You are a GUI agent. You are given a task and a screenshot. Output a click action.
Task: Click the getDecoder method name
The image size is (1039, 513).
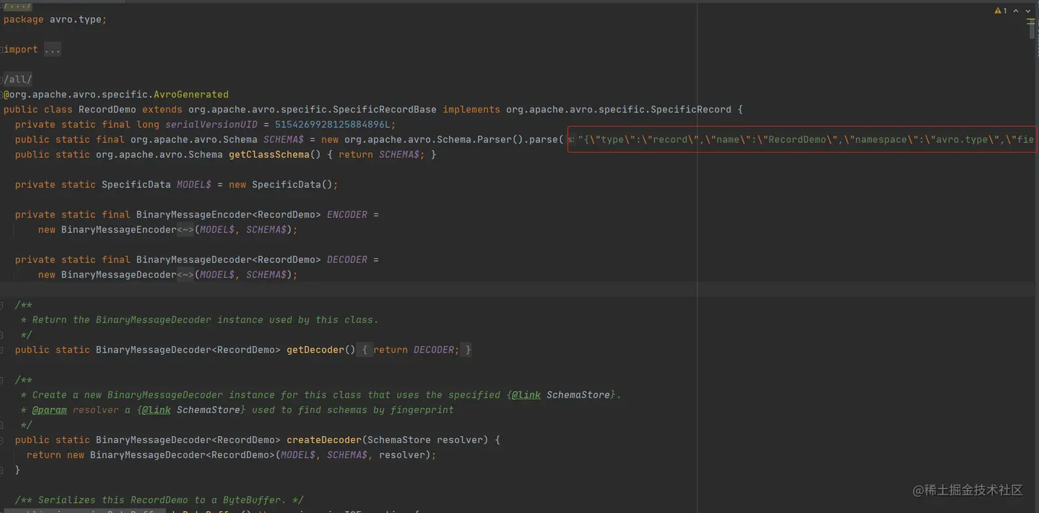pos(315,350)
